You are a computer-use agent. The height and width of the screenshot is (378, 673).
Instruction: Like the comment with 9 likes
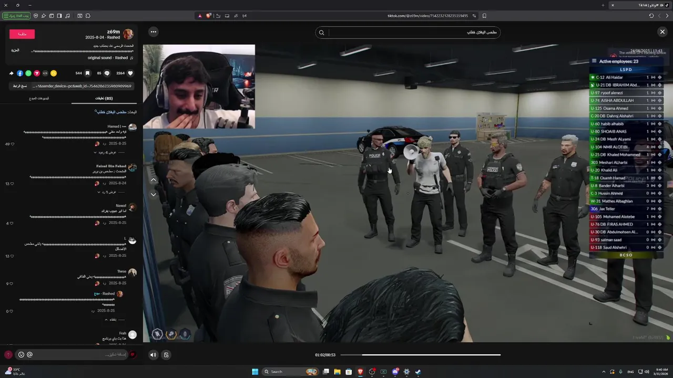12,283
